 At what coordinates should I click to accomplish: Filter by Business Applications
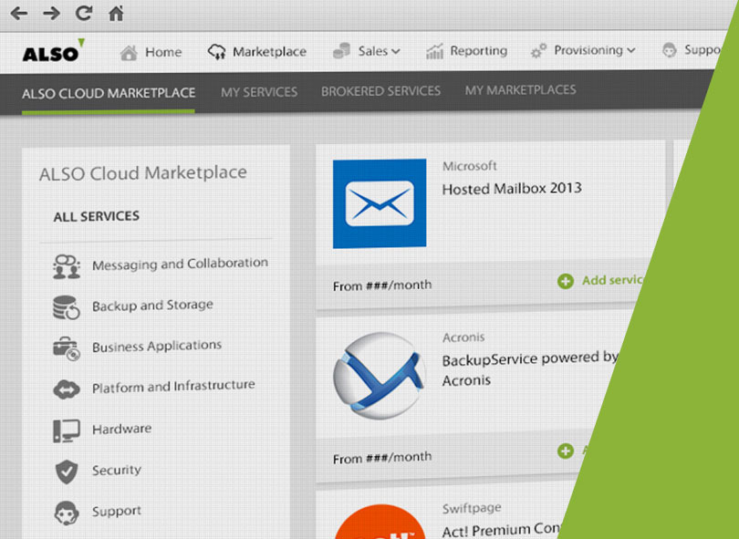(157, 347)
